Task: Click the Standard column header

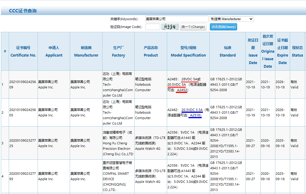Action: [x=228, y=51]
